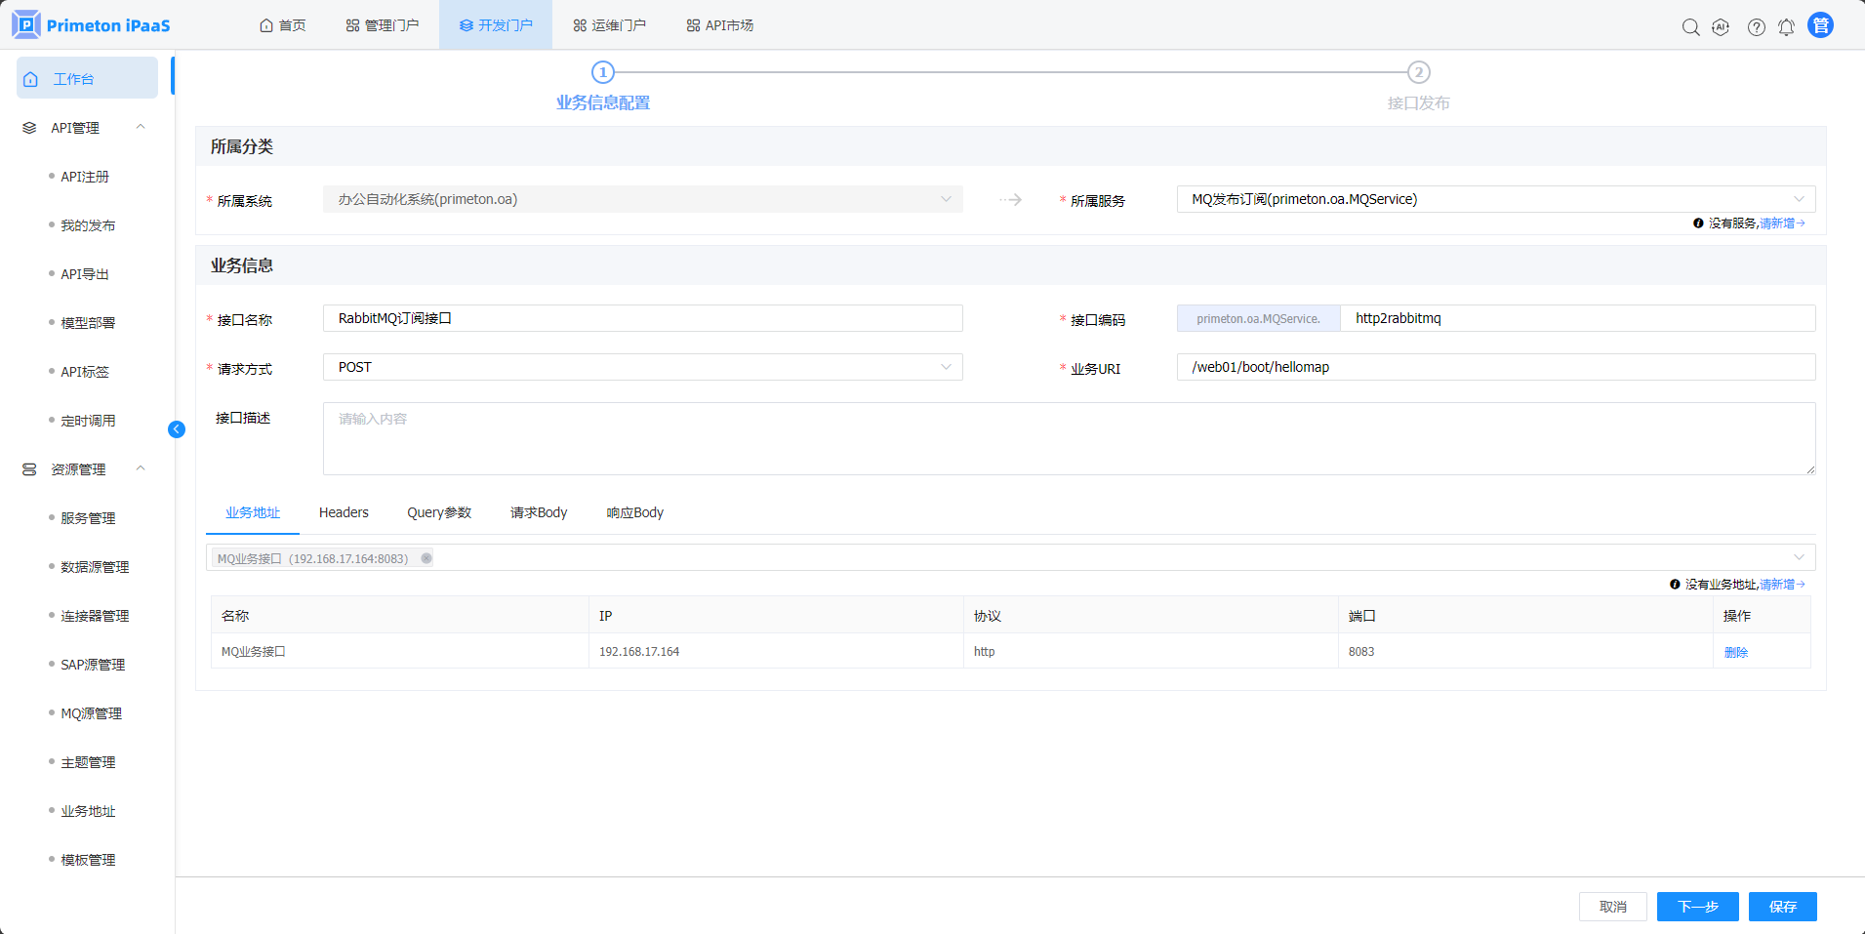Collapse the API管理 menu group

(141, 128)
